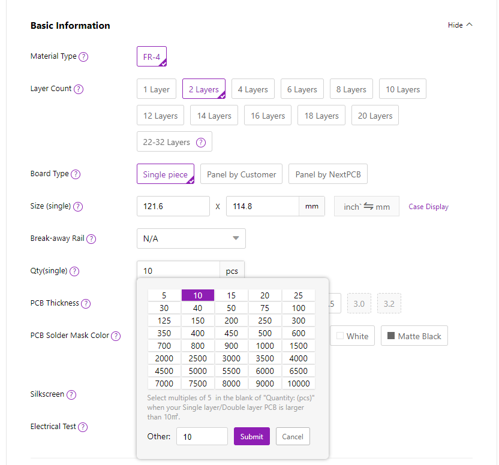Collapse Basic Information with Hide
This screenshot has height=465, width=499.
[460, 25]
